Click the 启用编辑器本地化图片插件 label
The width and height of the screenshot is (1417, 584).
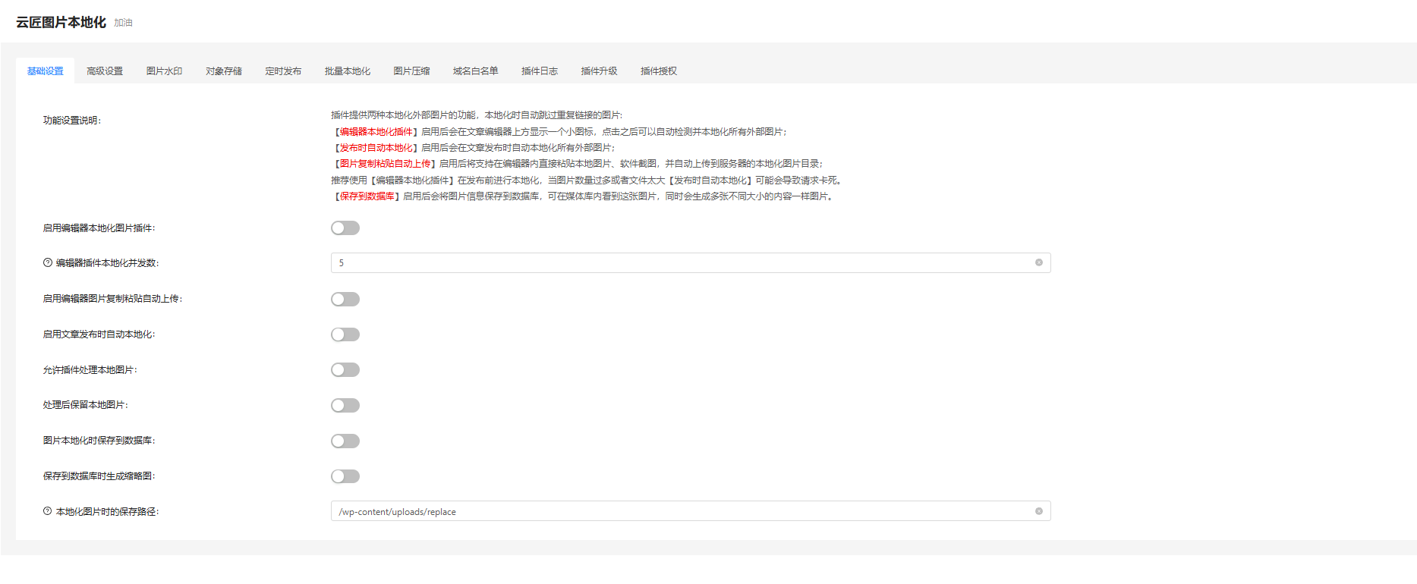click(99, 228)
